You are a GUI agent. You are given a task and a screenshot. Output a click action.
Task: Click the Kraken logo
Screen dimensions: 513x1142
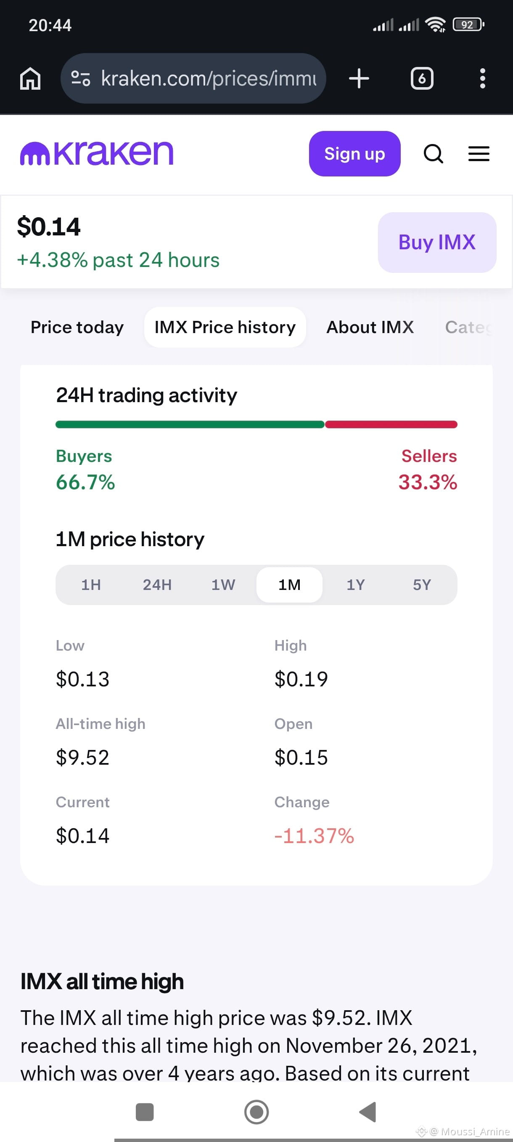[x=97, y=153]
